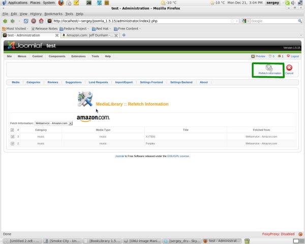
Task: Open the note-taking panel launcher icon
Action: (x=76, y=3)
